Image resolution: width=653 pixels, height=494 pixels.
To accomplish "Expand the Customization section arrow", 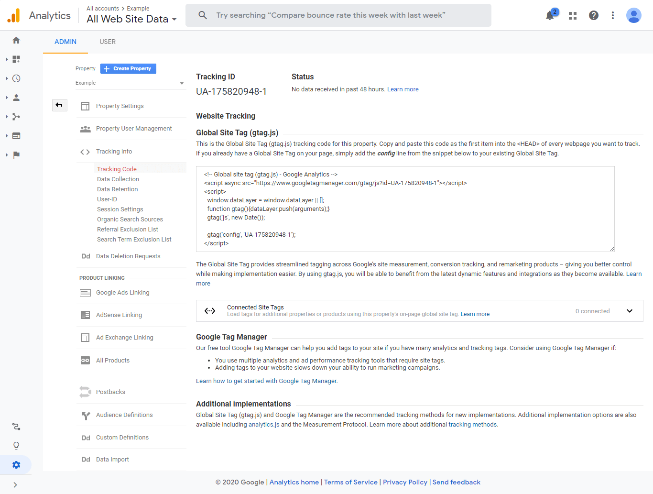I will pyautogui.click(x=7, y=59).
